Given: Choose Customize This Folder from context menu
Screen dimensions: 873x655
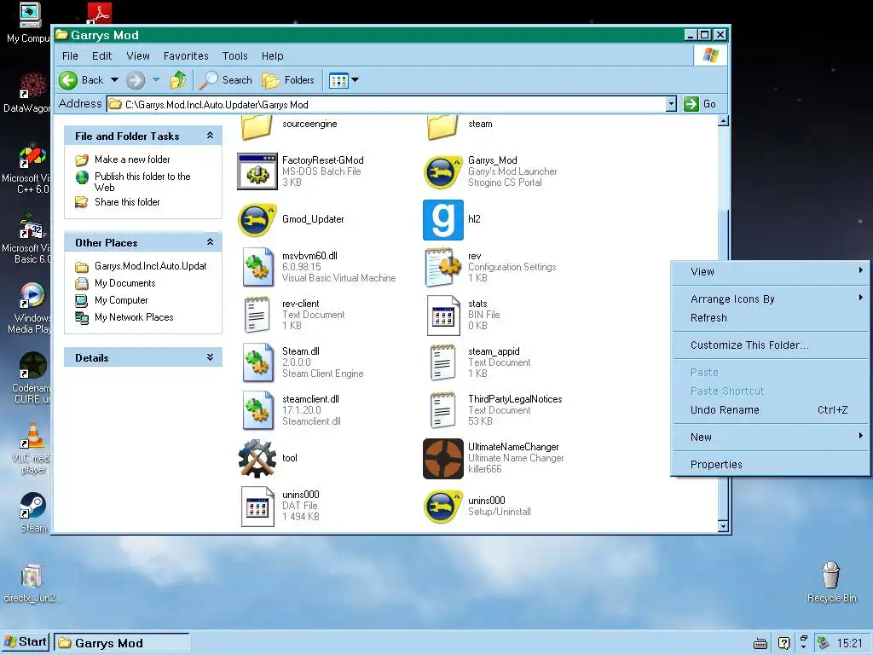Looking at the screenshot, I should click(771, 345).
